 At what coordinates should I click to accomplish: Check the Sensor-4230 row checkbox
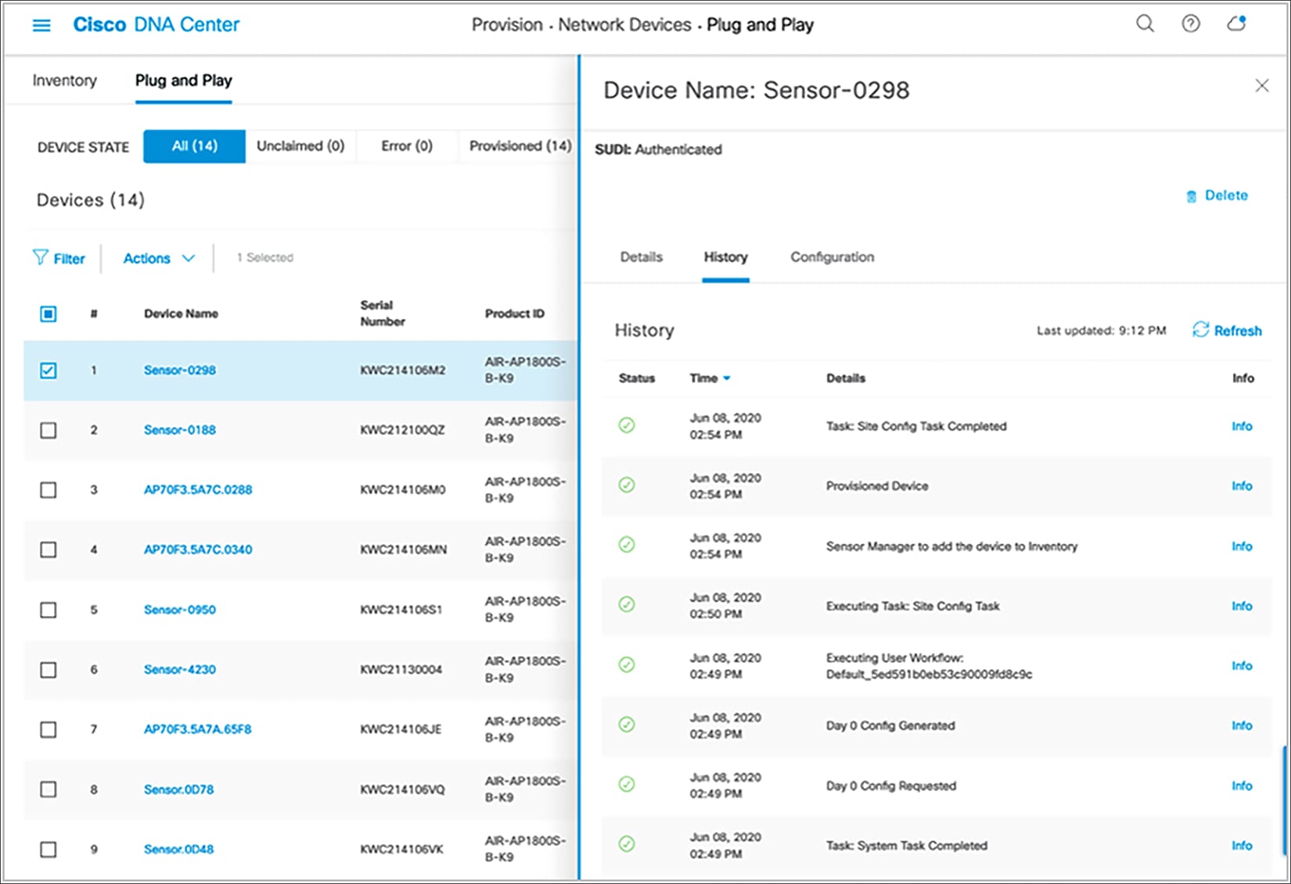point(49,670)
